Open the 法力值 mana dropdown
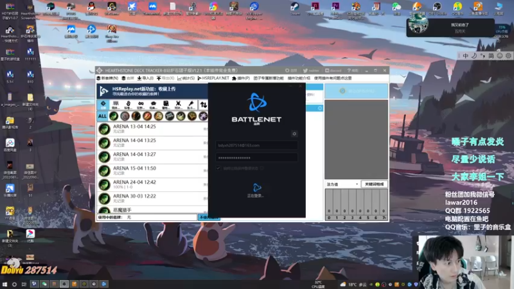The width and height of the screenshot is (514, 289). [x=342, y=184]
